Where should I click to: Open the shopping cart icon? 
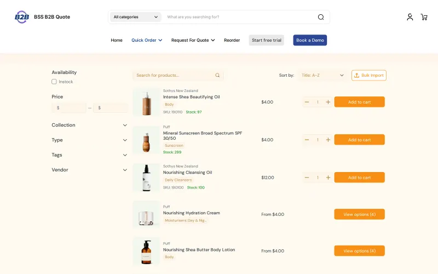tap(424, 17)
